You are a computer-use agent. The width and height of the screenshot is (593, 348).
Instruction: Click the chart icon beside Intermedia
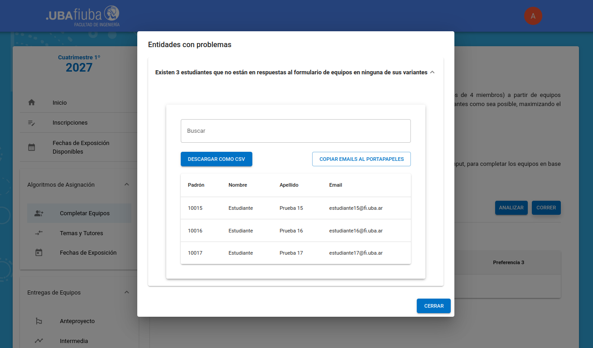coord(39,341)
